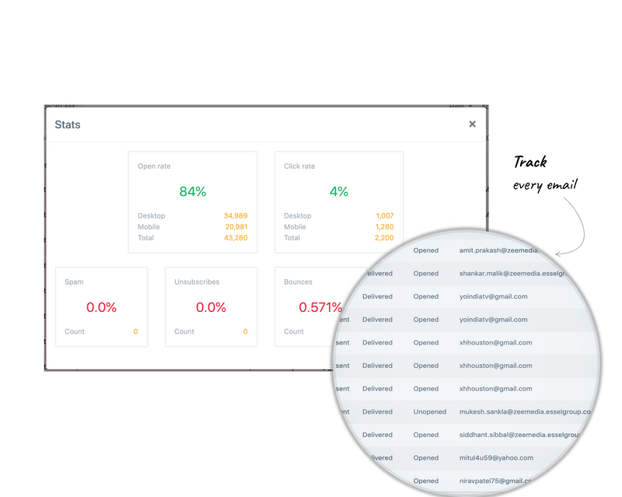
Task: Click the Click rate Total count 2,200
Action: pyautogui.click(x=384, y=238)
